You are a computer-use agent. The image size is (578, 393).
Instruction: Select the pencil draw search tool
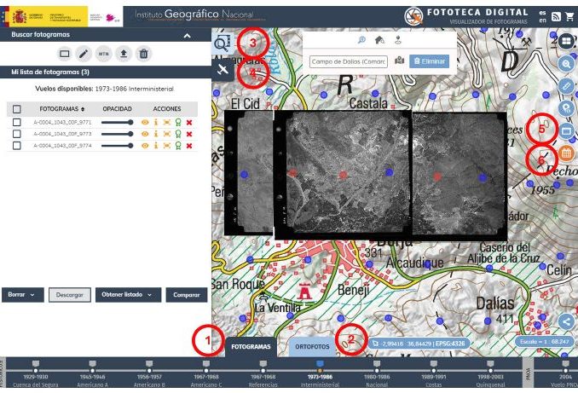pyautogui.click(x=83, y=54)
